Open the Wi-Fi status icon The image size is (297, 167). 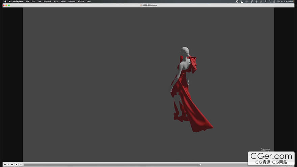click(265, 1)
